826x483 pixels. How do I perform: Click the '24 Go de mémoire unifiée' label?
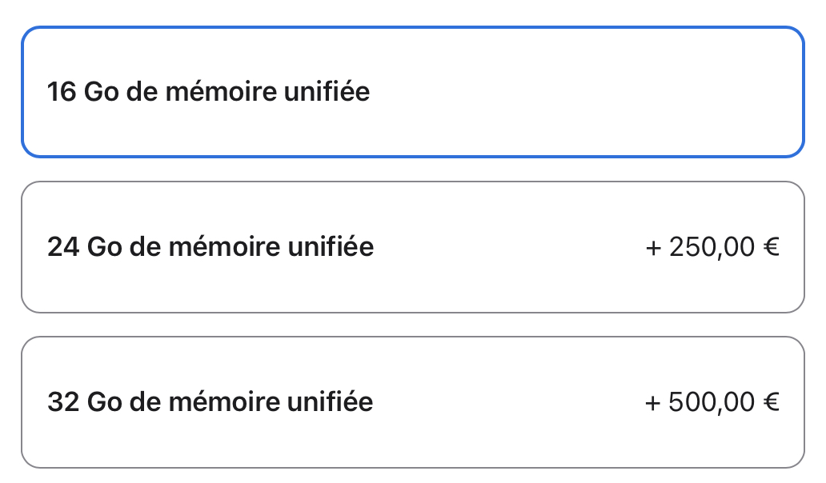tap(211, 247)
